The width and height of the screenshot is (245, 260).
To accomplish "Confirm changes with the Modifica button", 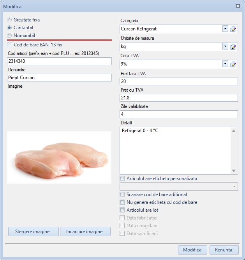I will (x=192, y=250).
